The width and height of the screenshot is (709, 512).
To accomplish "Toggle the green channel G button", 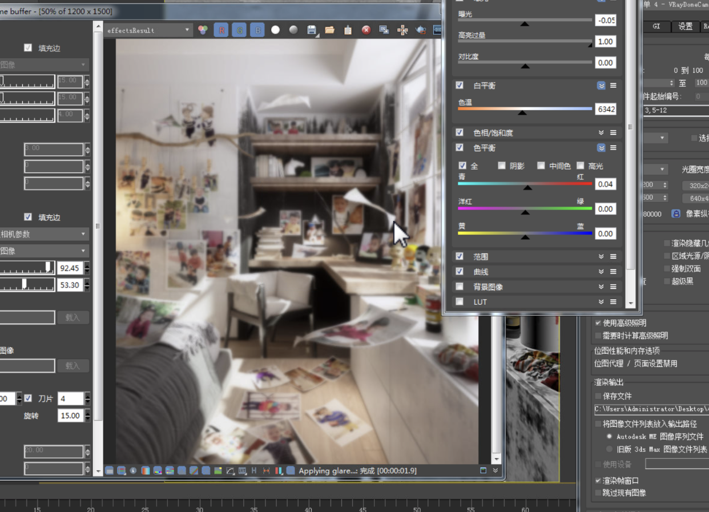I will click(x=239, y=30).
